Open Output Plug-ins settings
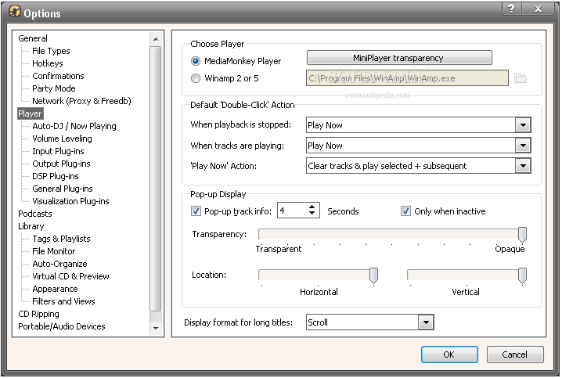Screen dimensions: 562x378 (61, 164)
